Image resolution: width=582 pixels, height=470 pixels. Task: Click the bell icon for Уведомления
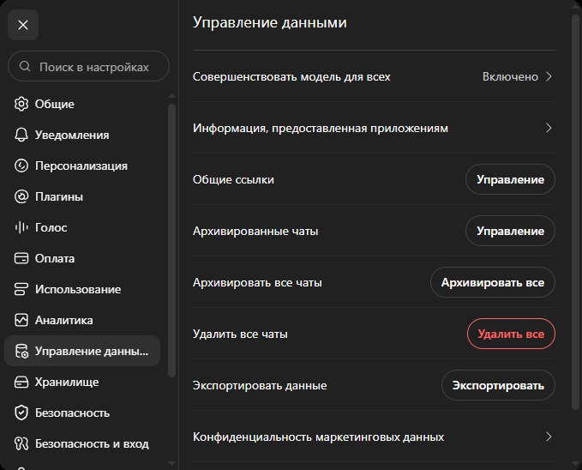point(21,135)
